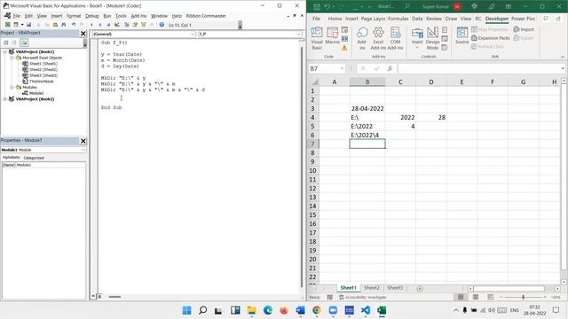Close the Project - VBAProject pane

coord(83,34)
